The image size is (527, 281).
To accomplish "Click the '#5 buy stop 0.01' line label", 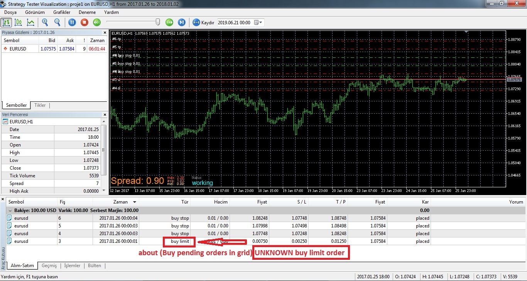I will coord(126,64).
